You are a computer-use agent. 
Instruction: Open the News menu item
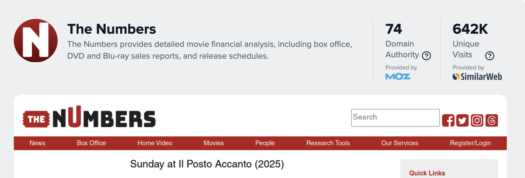click(37, 143)
